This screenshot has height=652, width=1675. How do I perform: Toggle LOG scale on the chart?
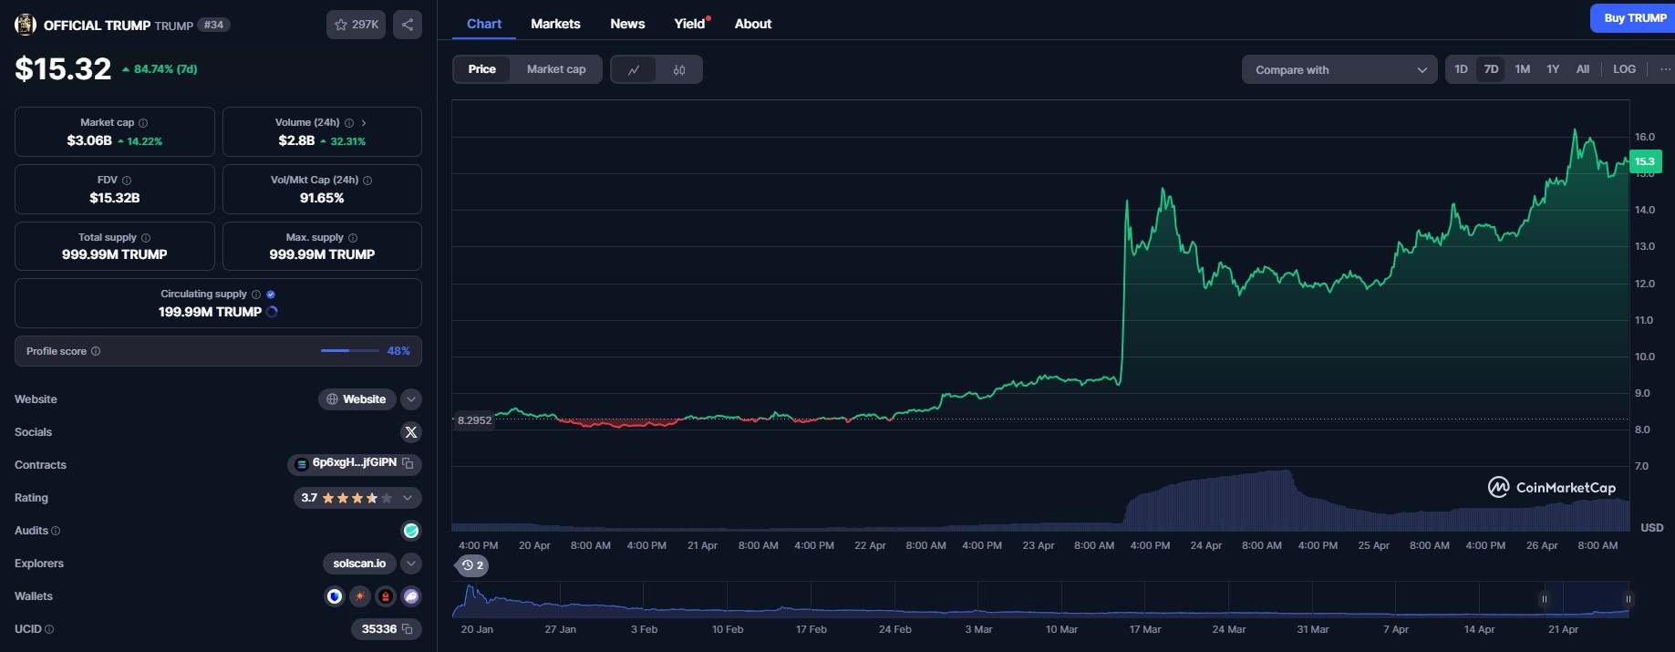click(x=1624, y=69)
